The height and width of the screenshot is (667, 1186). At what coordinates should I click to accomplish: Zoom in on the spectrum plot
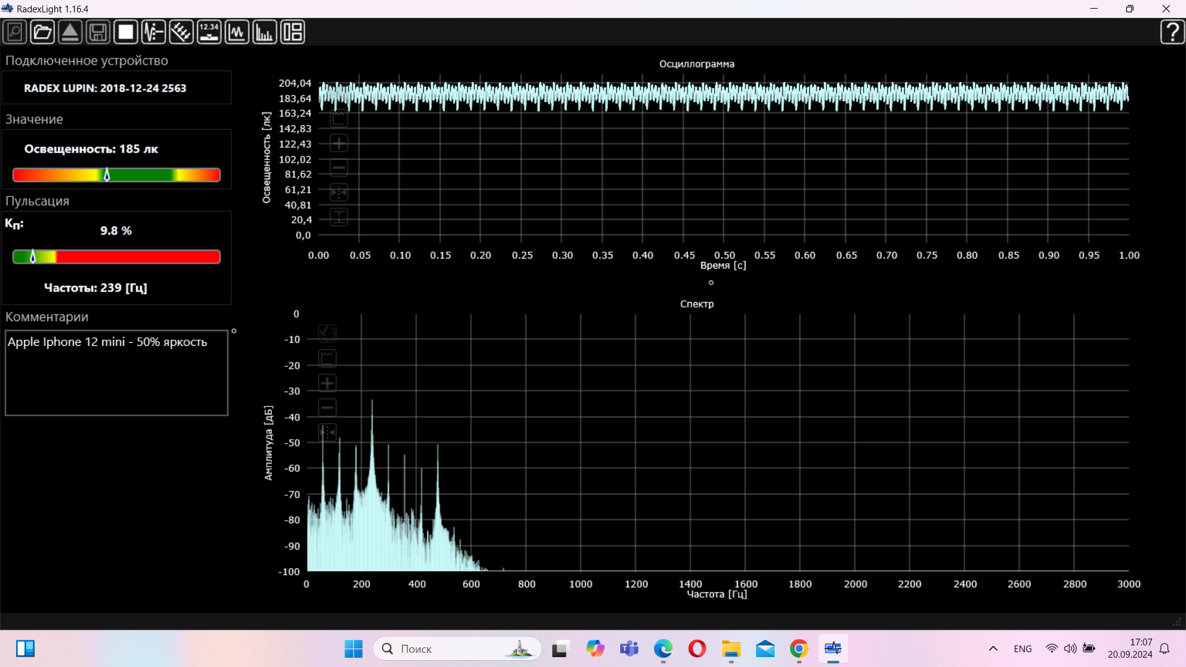pos(327,383)
